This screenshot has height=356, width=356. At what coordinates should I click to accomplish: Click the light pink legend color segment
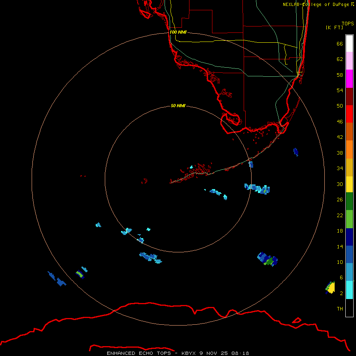(349, 61)
